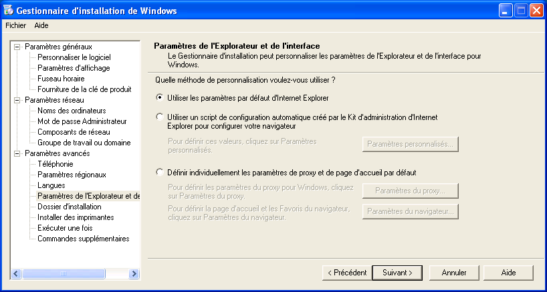Select Noms des ordinateurs in tree
The width and height of the screenshot is (547, 292).
click(72, 111)
